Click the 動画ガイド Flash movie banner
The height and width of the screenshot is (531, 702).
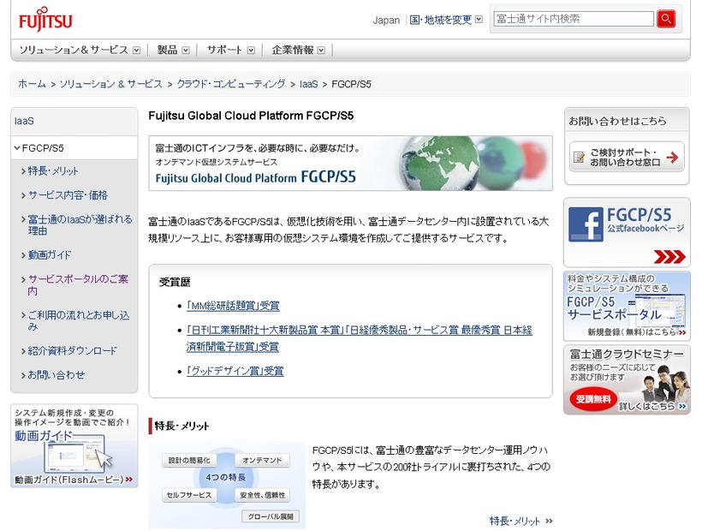click(74, 446)
